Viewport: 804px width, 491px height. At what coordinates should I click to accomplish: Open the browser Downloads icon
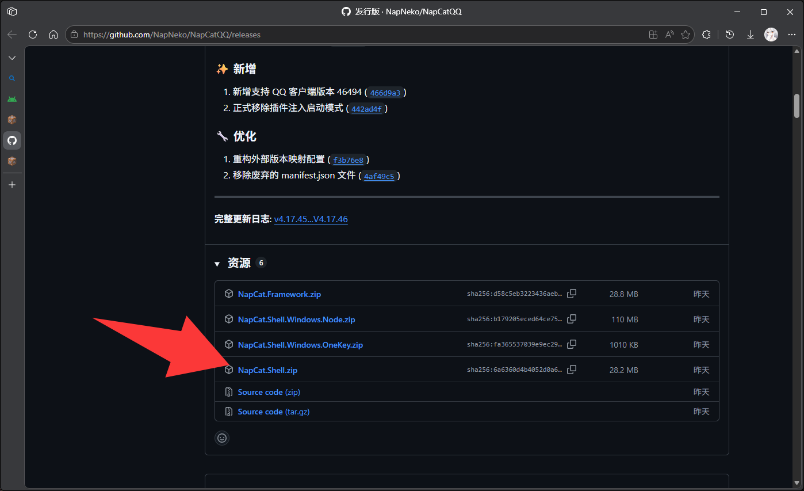[x=750, y=35]
